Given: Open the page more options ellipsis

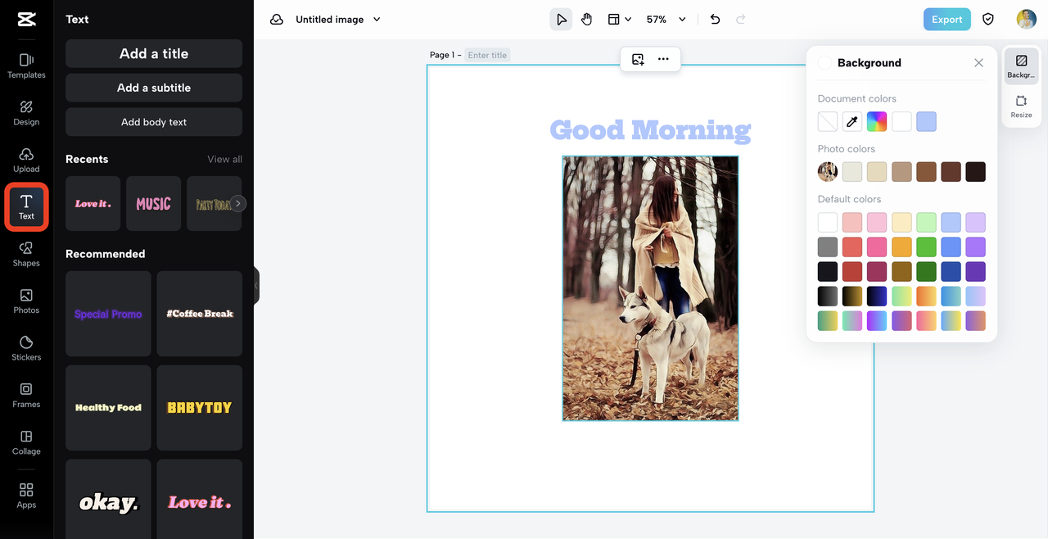Looking at the screenshot, I should tap(663, 59).
